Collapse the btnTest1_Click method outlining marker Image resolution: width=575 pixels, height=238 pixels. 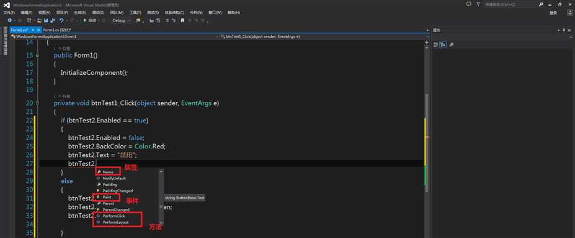[x=37, y=103]
